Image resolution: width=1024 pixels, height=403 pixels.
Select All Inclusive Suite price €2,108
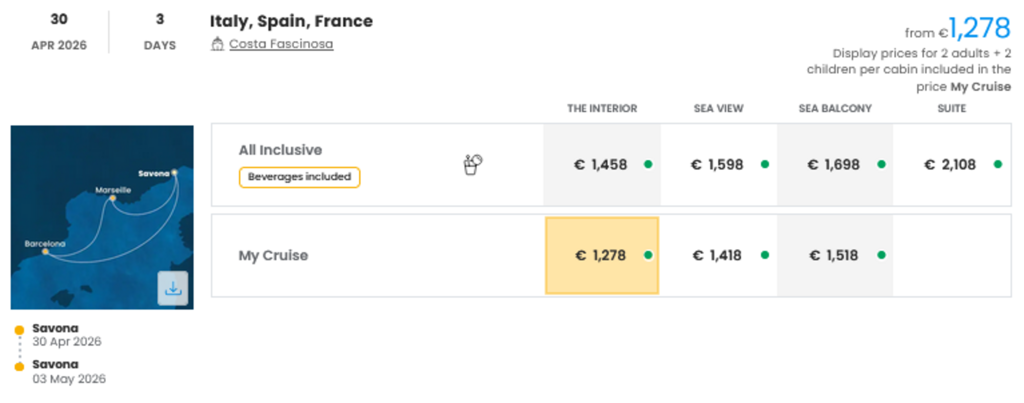coord(950,165)
